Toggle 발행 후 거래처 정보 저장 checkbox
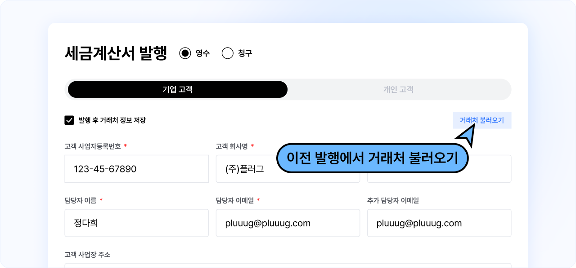The width and height of the screenshot is (576, 268). point(69,120)
